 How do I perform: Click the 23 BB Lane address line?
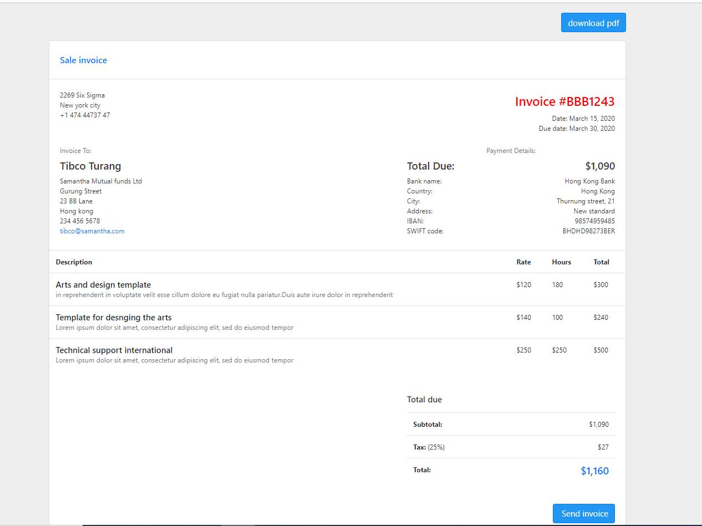point(76,201)
